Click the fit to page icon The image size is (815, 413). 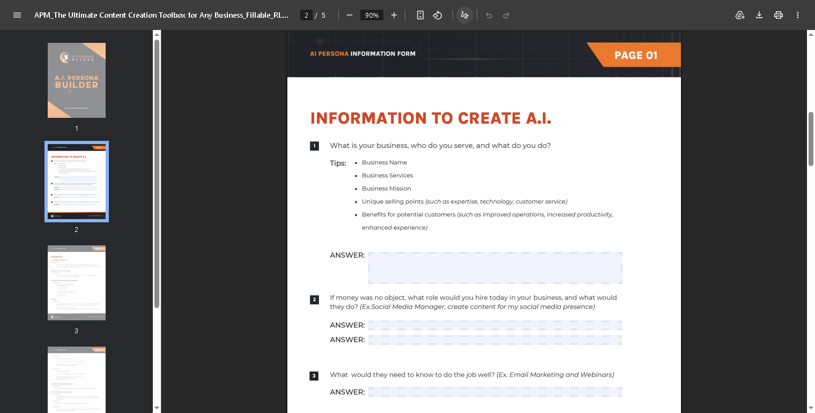pos(420,15)
